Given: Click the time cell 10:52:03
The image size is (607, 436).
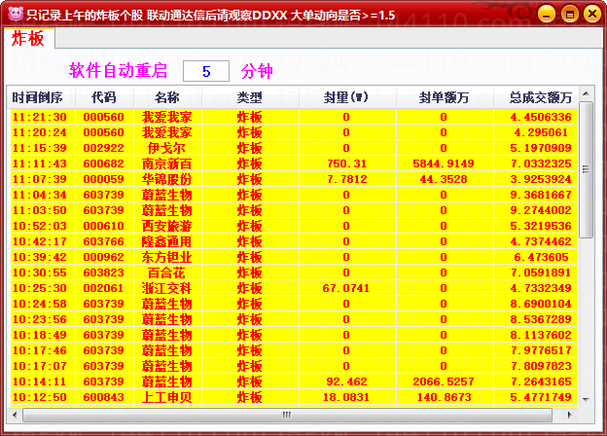Looking at the screenshot, I should (x=40, y=226).
